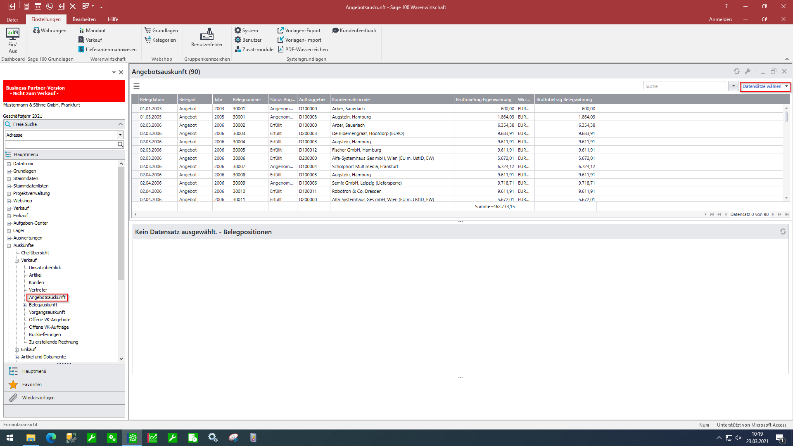This screenshot has height=446, width=793.
Task: Open calculator from quick access toolbar
Action: click(26, 6)
